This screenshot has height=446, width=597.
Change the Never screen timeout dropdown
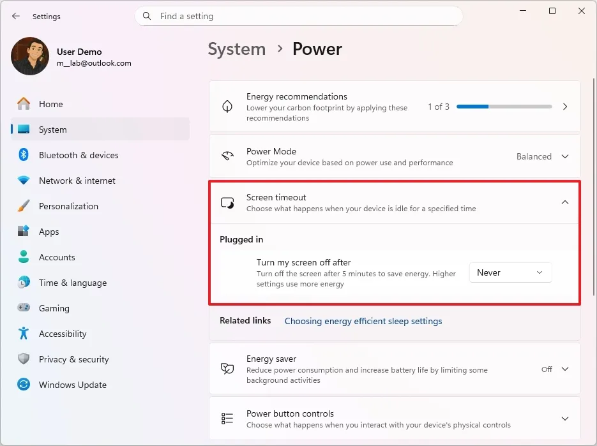point(510,272)
